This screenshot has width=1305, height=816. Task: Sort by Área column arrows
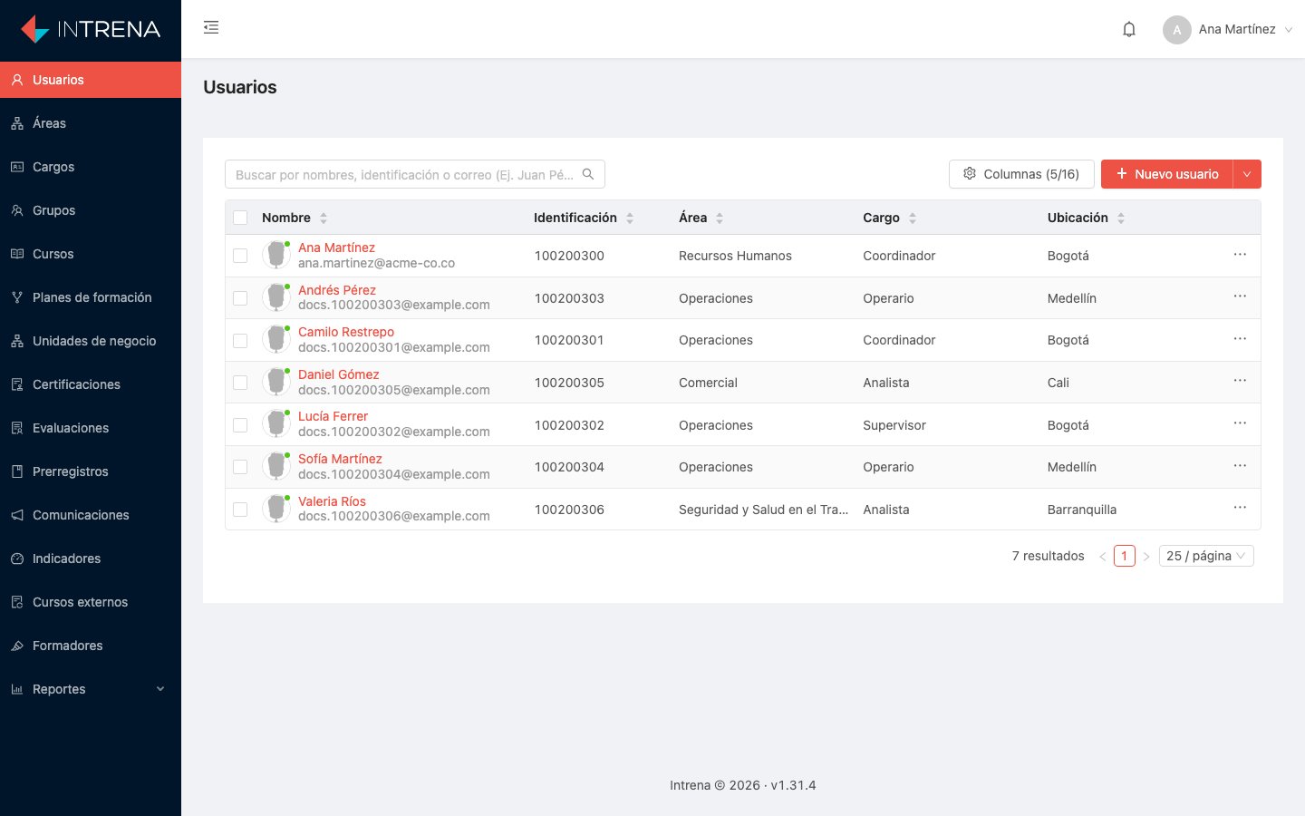(720, 218)
